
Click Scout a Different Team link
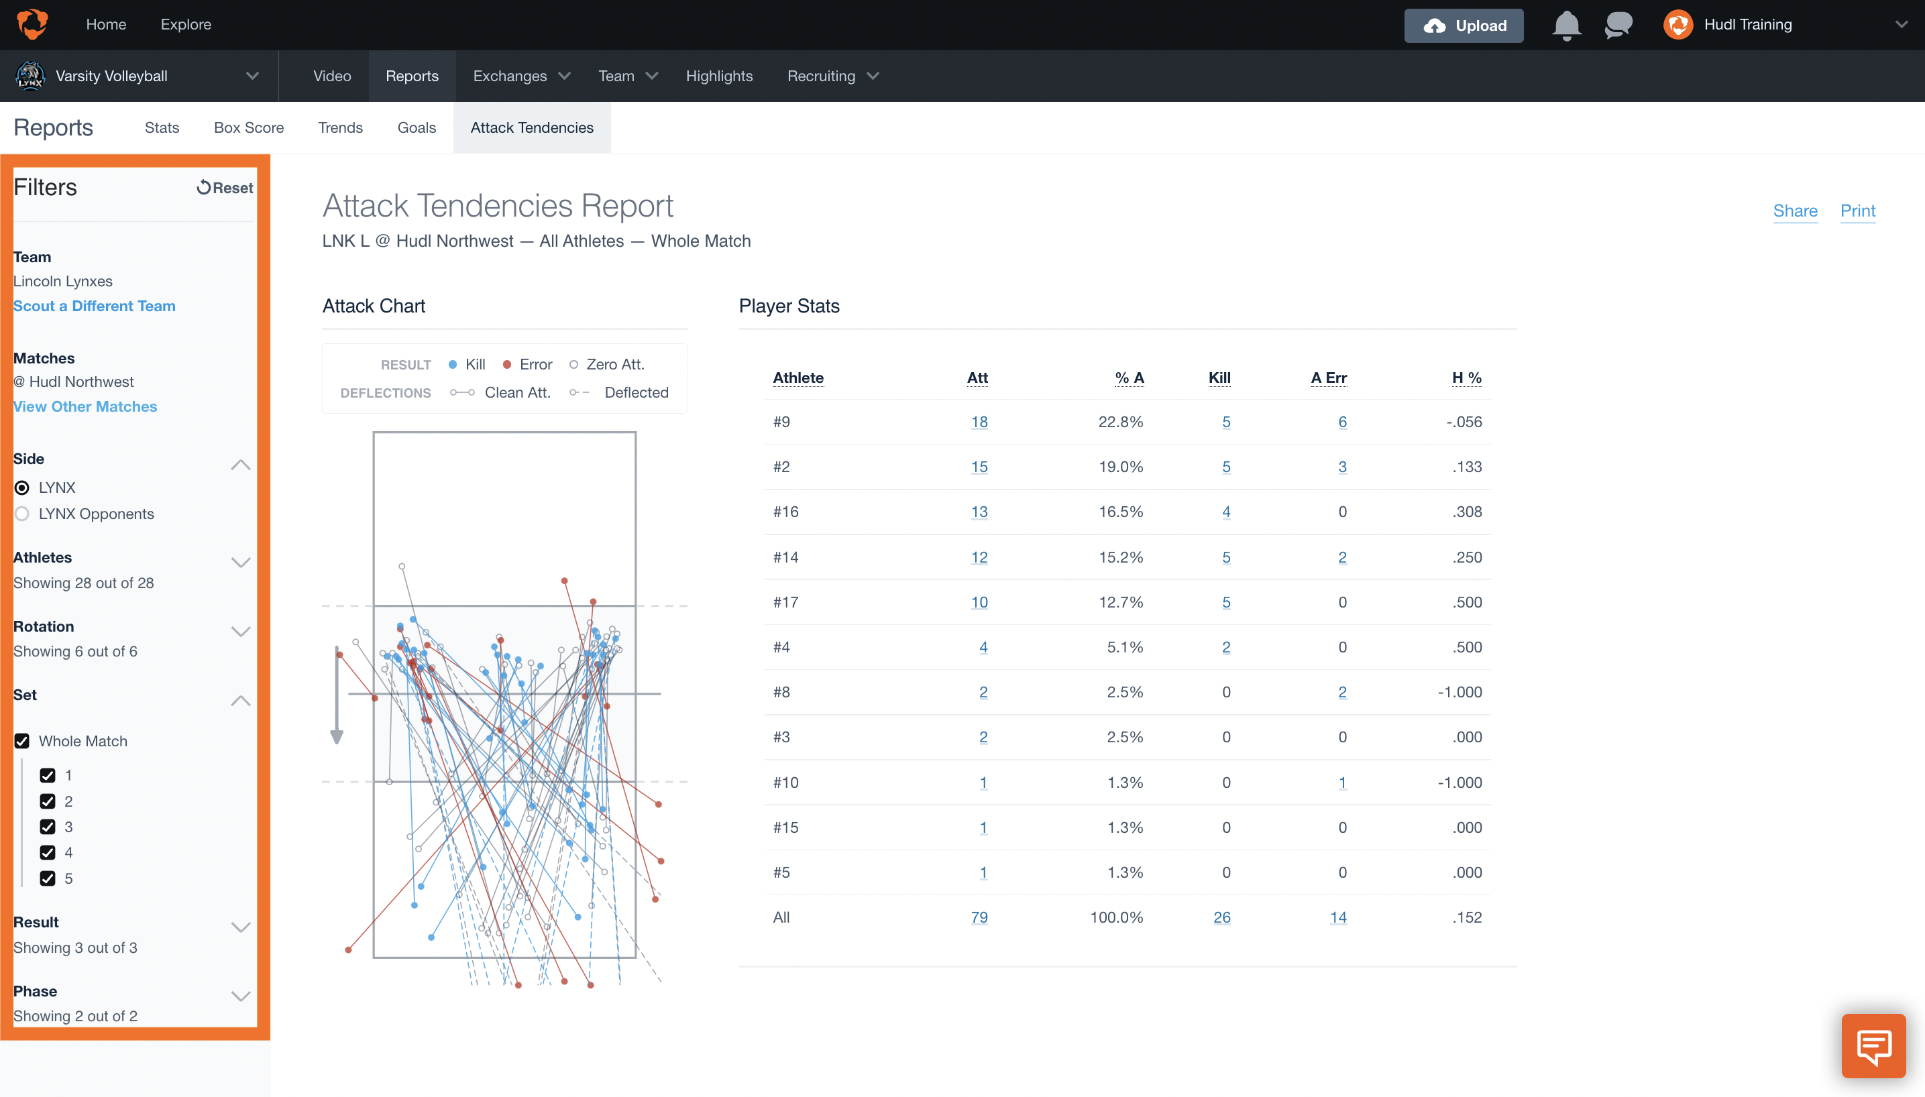click(94, 306)
